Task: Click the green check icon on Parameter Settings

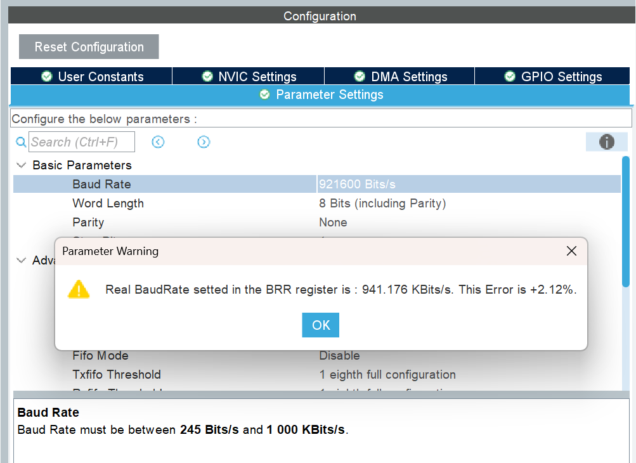Action: click(x=264, y=95)
